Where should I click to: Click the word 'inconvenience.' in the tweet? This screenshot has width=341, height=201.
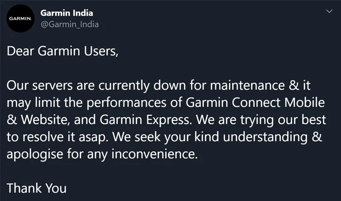(x=155, y=154)
